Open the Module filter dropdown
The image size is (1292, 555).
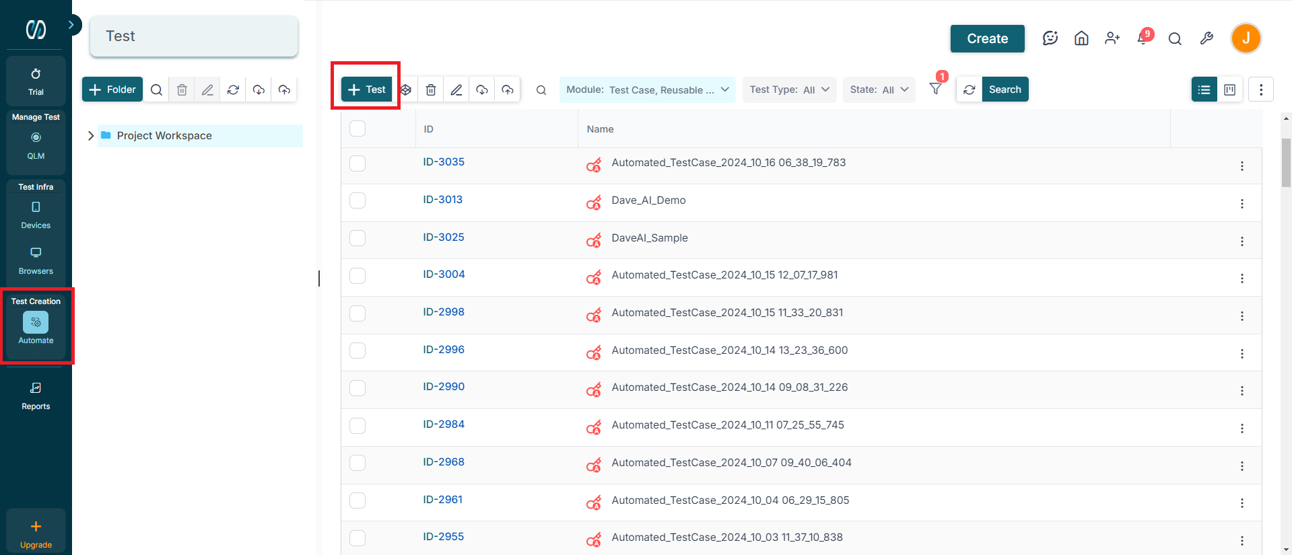[x=648, y=89]
